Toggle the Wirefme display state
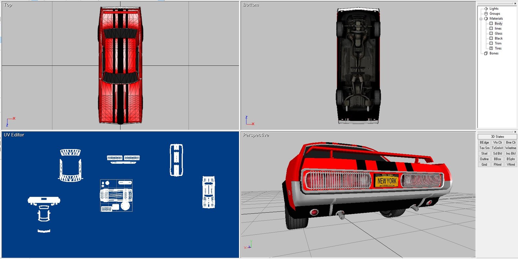Image resolution: width=518 pixels, height=259 pixels. coord(511,148)
